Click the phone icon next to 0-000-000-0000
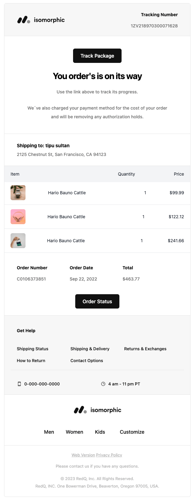The image size is (194, 500). point(20,384)
